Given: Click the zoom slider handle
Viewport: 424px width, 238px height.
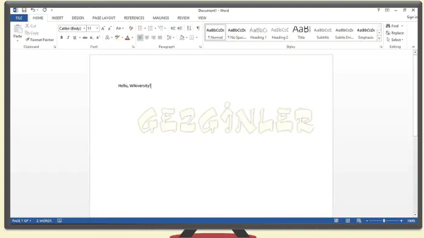Looking at the screenshot, I should coord(384,221).
